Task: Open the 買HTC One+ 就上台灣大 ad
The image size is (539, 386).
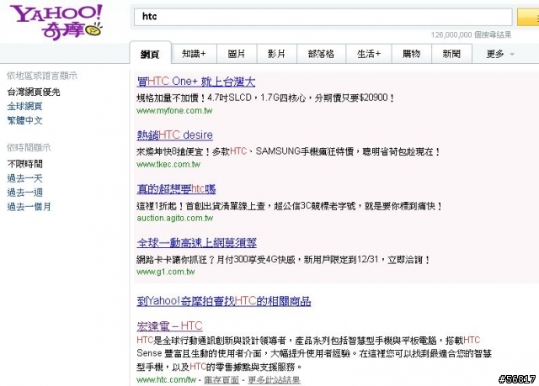Action: [x=196, y=82]
